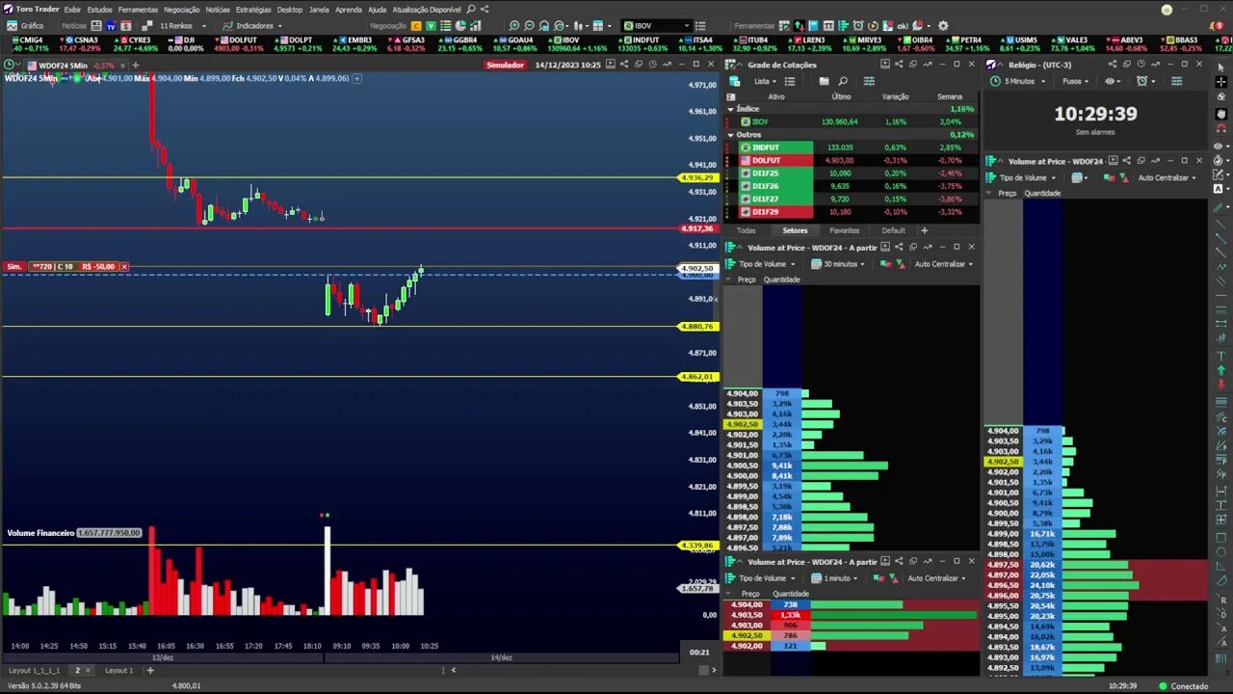Select the crosshair cursor tool
Viewport: 1233px width, 694px height.
click(1220, 82)
